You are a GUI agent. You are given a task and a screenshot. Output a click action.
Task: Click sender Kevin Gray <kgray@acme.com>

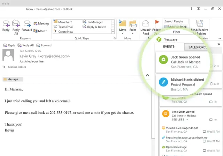(x=45, y=56)
